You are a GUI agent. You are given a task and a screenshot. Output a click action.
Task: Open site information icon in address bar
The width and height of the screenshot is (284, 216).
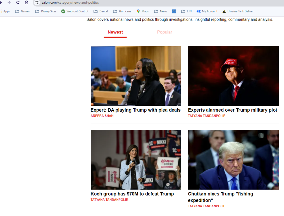point(37,3)
